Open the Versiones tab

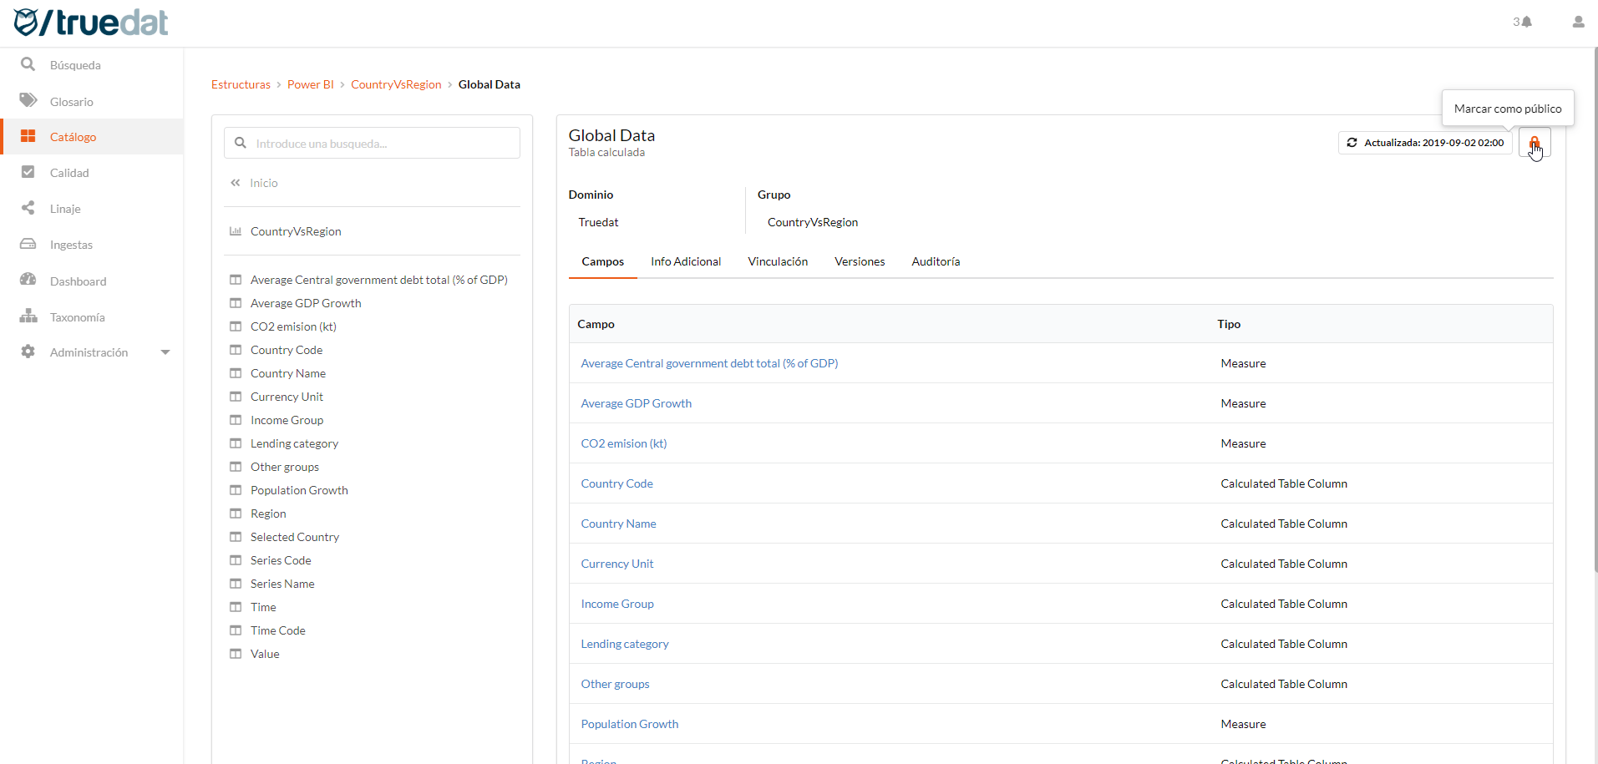click(x=859, y=261)
